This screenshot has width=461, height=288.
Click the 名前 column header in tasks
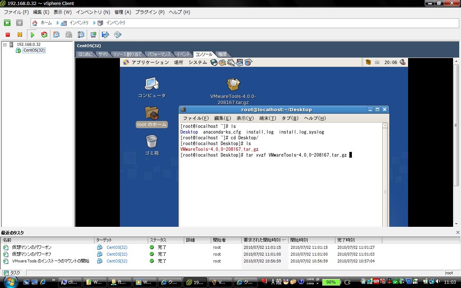(x=48, y=240)
